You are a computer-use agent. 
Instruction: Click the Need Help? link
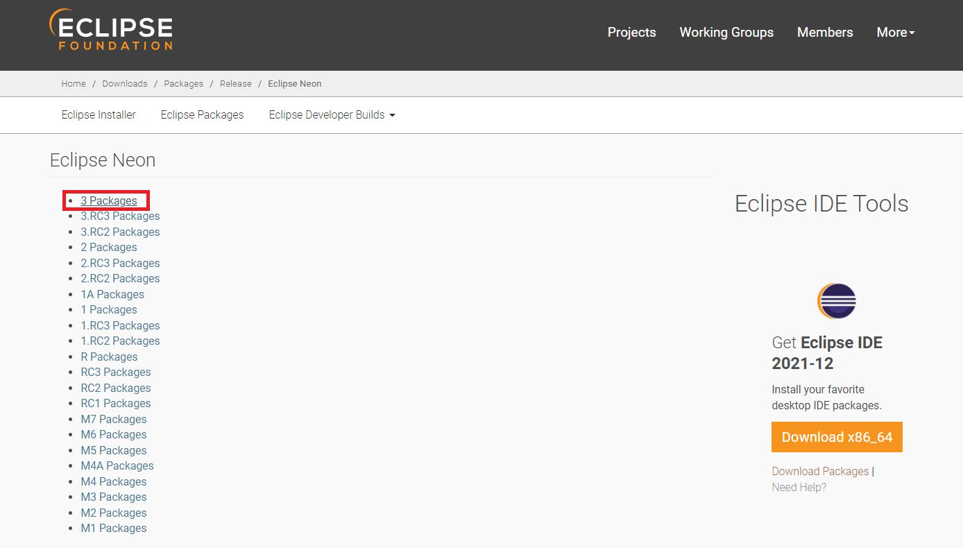pos(799,488)
